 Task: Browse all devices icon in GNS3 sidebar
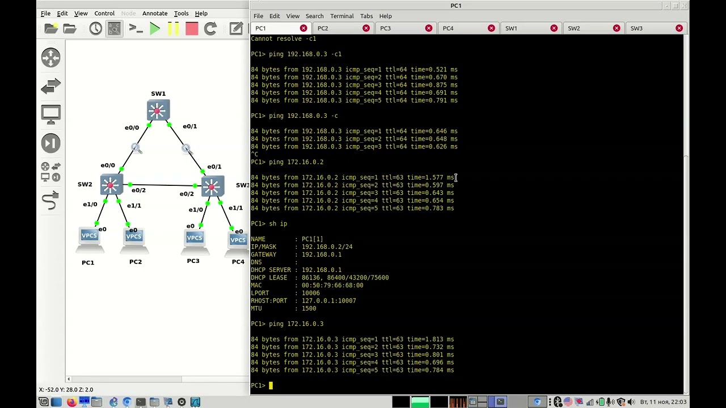(50, 172)
